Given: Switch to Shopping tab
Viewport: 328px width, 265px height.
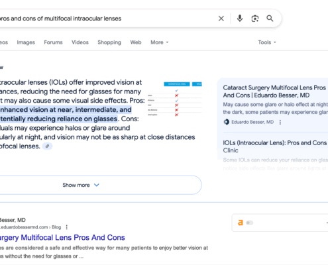Looking at the screenshot, I should (x=109, y=42).
